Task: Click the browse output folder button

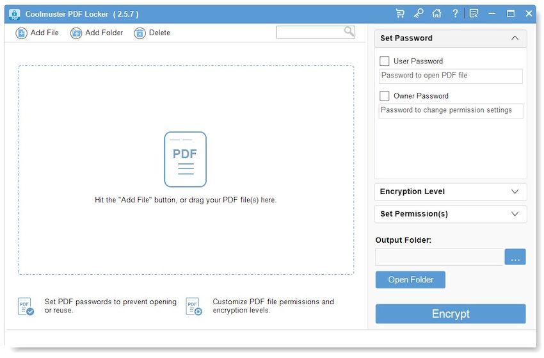Action: tap(515, 257)
